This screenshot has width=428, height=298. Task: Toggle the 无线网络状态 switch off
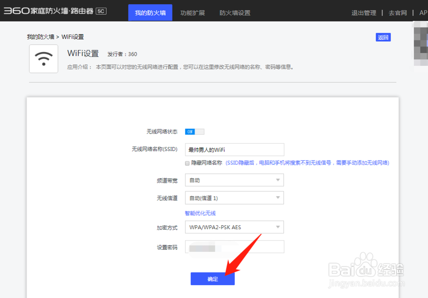click(x=195, y=131)
